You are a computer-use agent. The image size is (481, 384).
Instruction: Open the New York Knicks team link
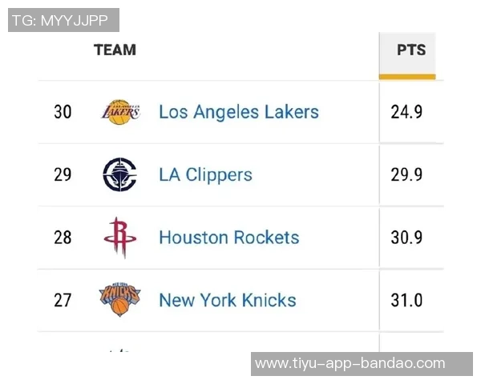(227, 301)
